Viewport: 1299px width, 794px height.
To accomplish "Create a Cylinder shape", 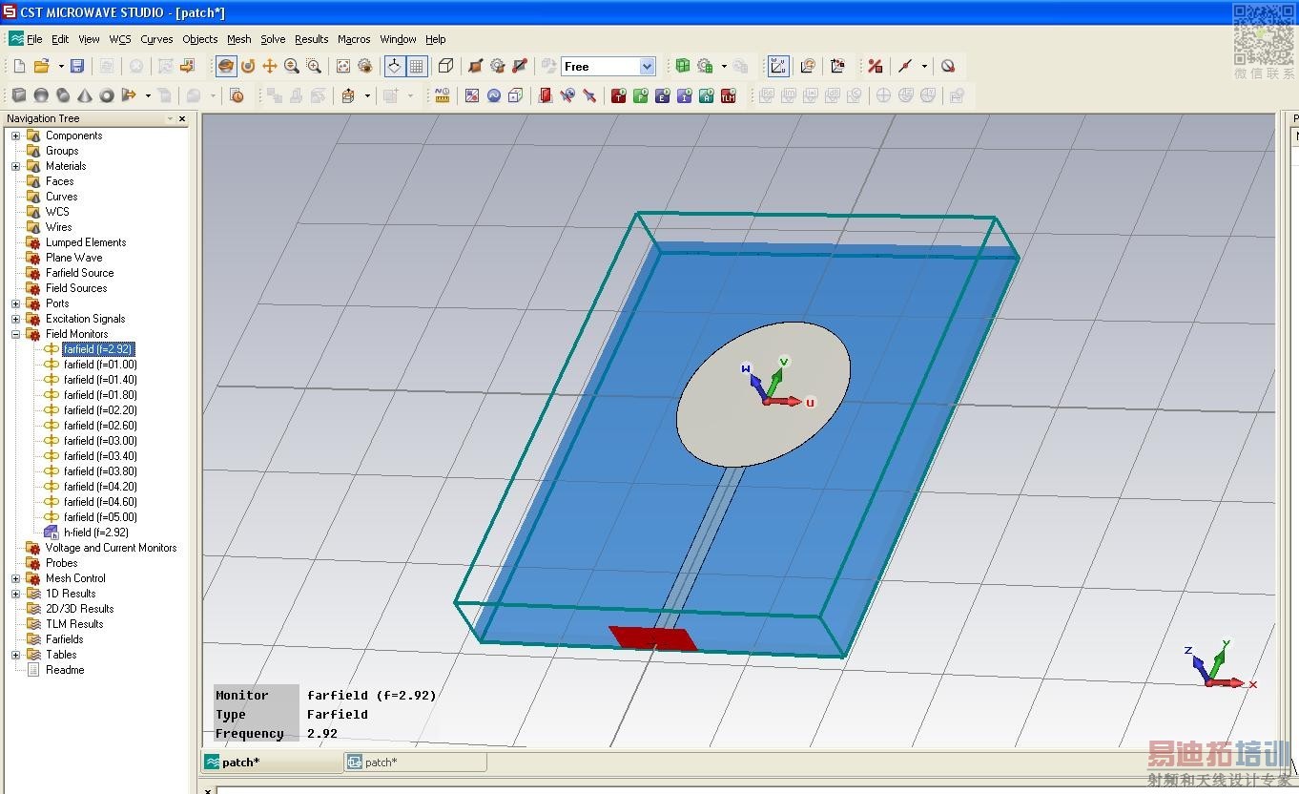I will click(63, 95).
